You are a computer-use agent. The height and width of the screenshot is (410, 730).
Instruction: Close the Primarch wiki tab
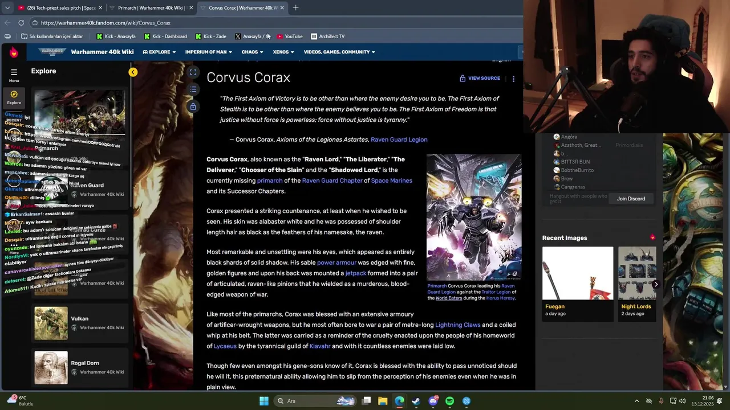191,8
